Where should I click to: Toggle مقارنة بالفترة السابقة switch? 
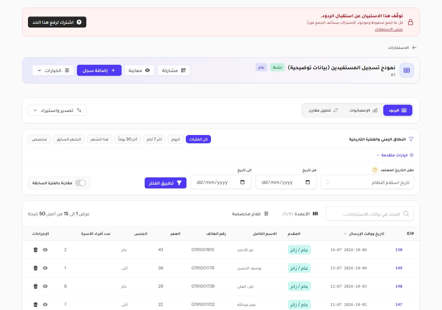(x=80, y=183)
